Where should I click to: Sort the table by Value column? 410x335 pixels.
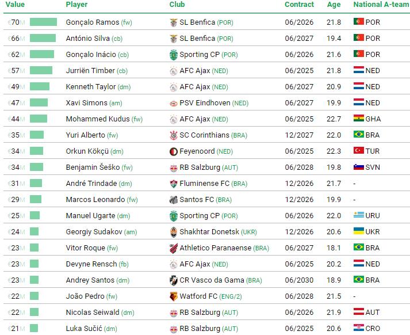pos(15,5)
